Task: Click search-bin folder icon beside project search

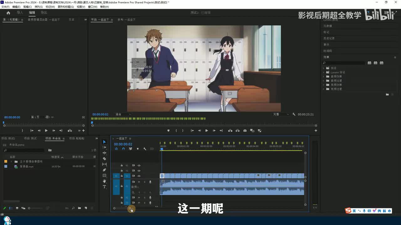Action: click(50, 150)
